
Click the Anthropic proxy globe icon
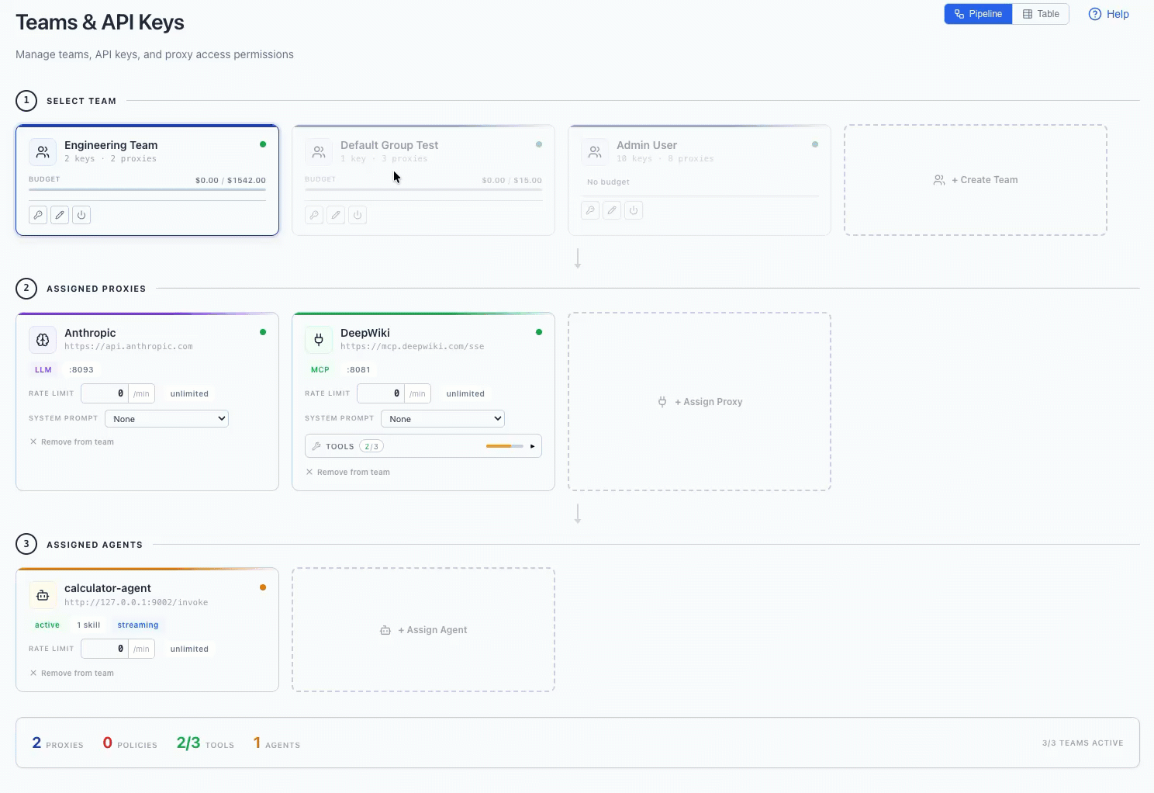tap(43, 339)
